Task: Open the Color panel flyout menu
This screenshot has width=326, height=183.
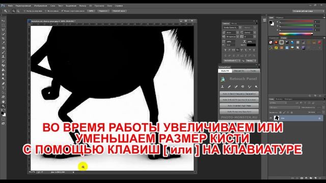Action: tap(324, 18)
